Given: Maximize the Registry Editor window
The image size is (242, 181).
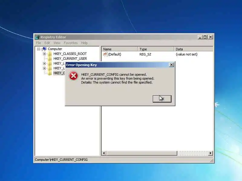Looking at the screenshot, I should click(x=205, y=37).
